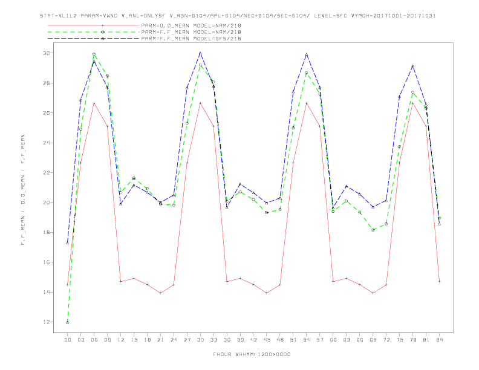Click x-axis tick label 21
Screen dimensions: 479x370
click(160, 340)
